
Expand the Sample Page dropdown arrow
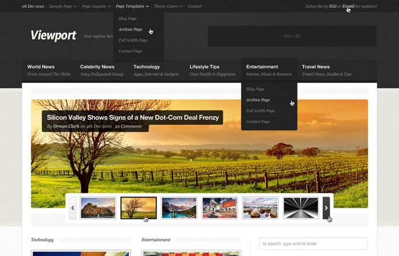point(75,7)
